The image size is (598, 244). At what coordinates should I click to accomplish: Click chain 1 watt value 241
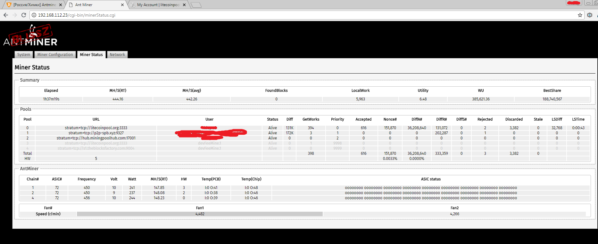tap(132, 188)
